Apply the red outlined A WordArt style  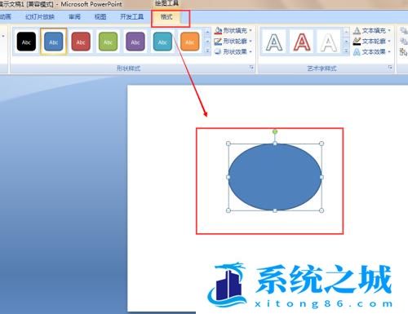click(x=302, y=42)
